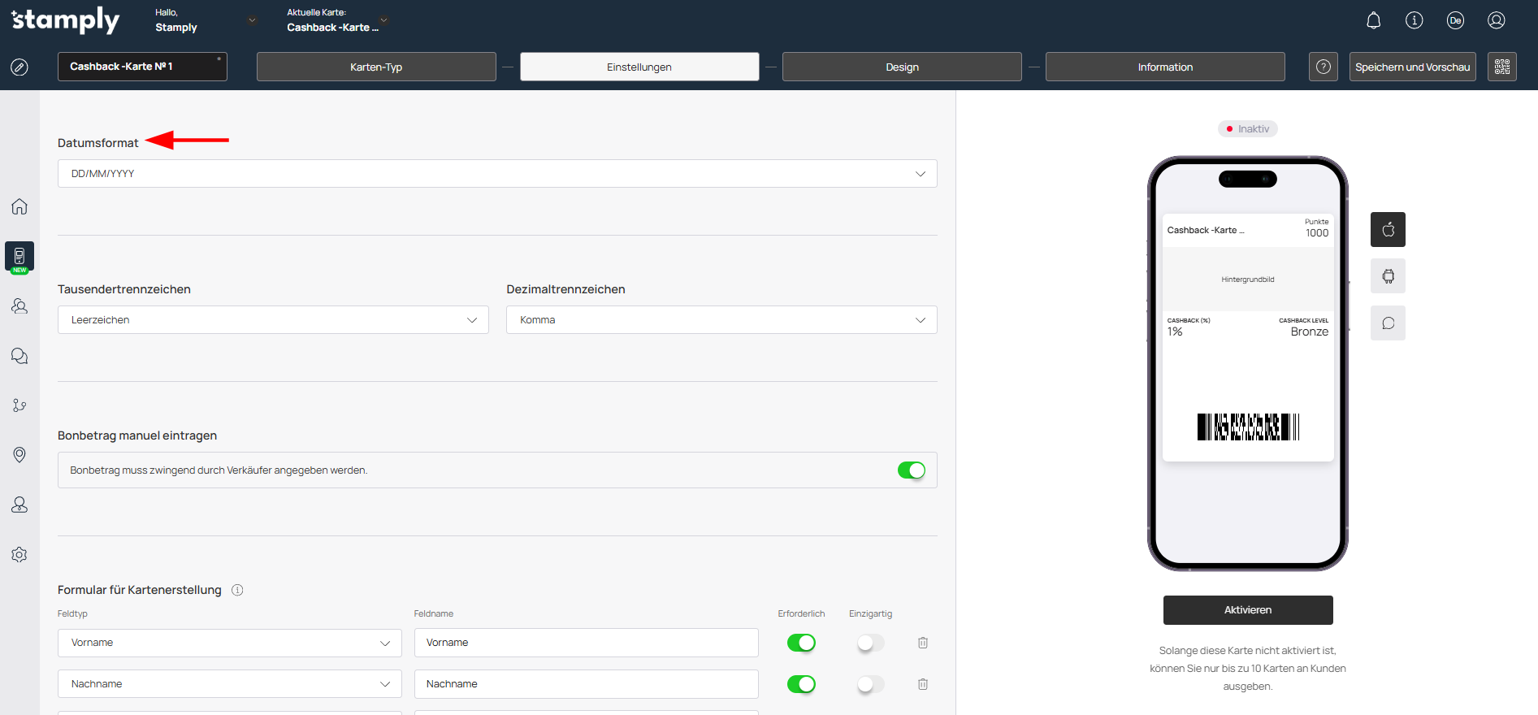The height and width of the screenshot is (715, 1538).
Task: Open the settings gear in sidebar
Action: (x=19, y=555)
